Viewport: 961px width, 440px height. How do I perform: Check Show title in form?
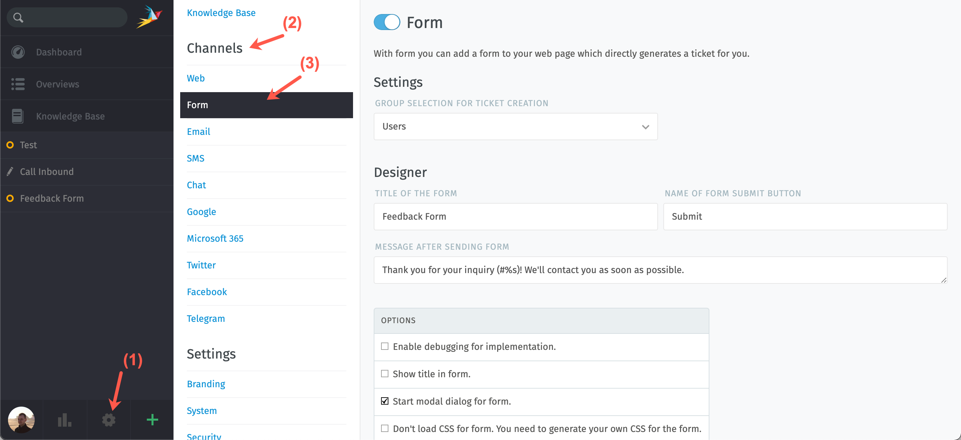pos(385,374)
